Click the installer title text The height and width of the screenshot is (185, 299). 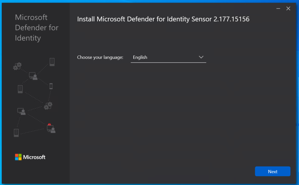pos(163,19)
